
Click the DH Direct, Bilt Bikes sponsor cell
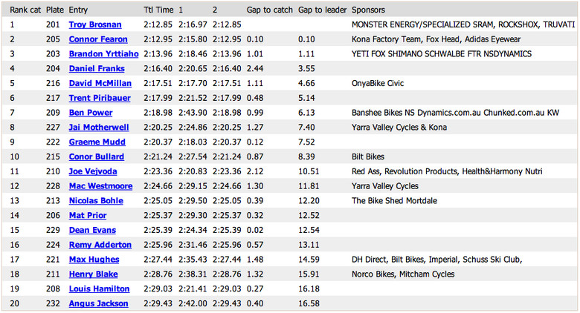tap(436, 260)
